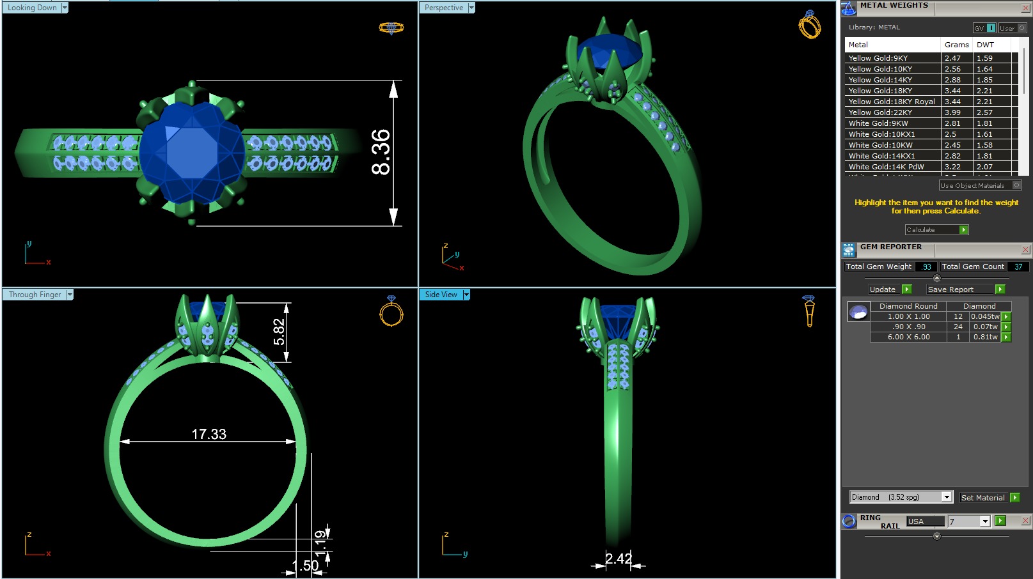
Task: Click the Diamond Round column header
Action: click(x=908, y=306)
